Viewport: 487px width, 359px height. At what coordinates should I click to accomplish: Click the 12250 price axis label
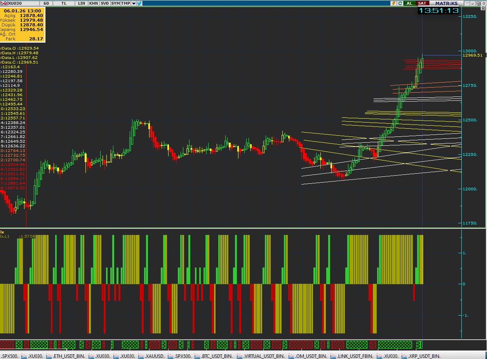(x=470, y=155)
